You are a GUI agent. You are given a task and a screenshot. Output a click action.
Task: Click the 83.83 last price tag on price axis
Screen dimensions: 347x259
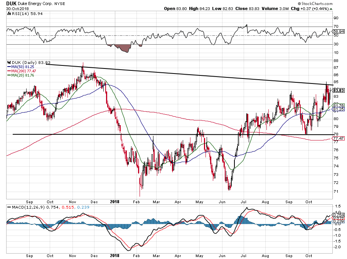pos(339,90)
